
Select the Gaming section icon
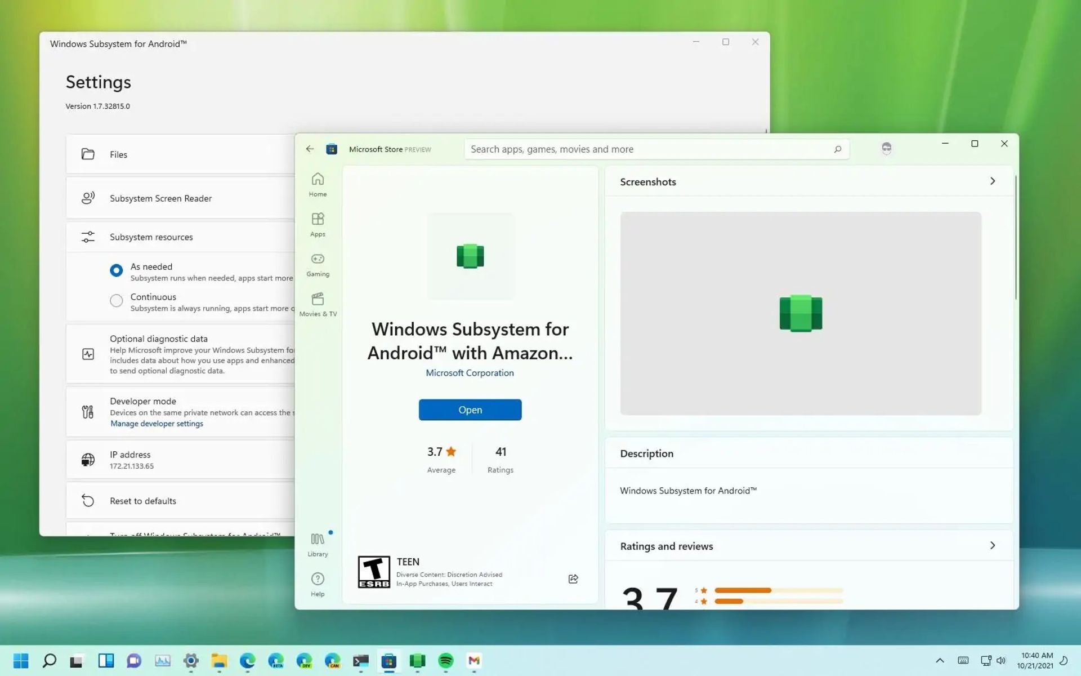[318, 264]
